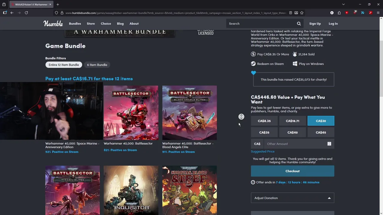This screenshot has height=215, width=383.
Task: Click the extension icon with badge 8
Action: (x=355, y=13)
